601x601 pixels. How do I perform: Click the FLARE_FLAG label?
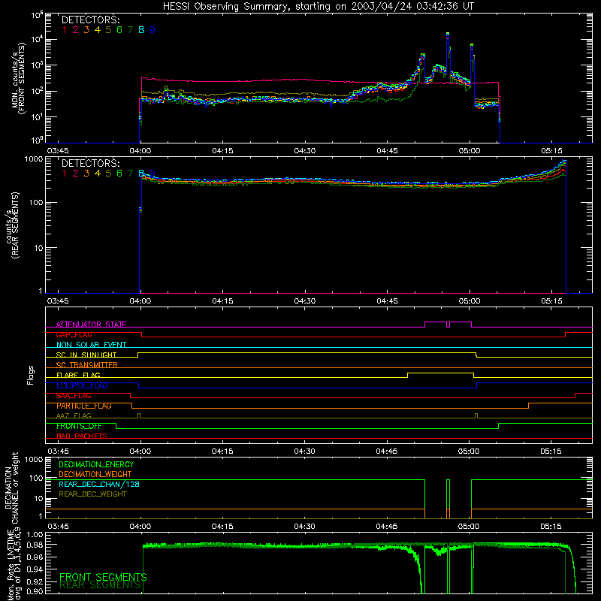coord(78,375)
